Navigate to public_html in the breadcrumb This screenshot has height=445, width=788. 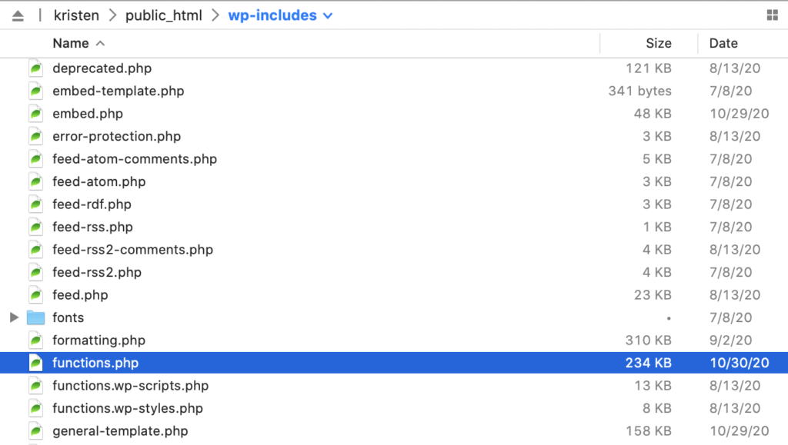click(x=164, y=15)
